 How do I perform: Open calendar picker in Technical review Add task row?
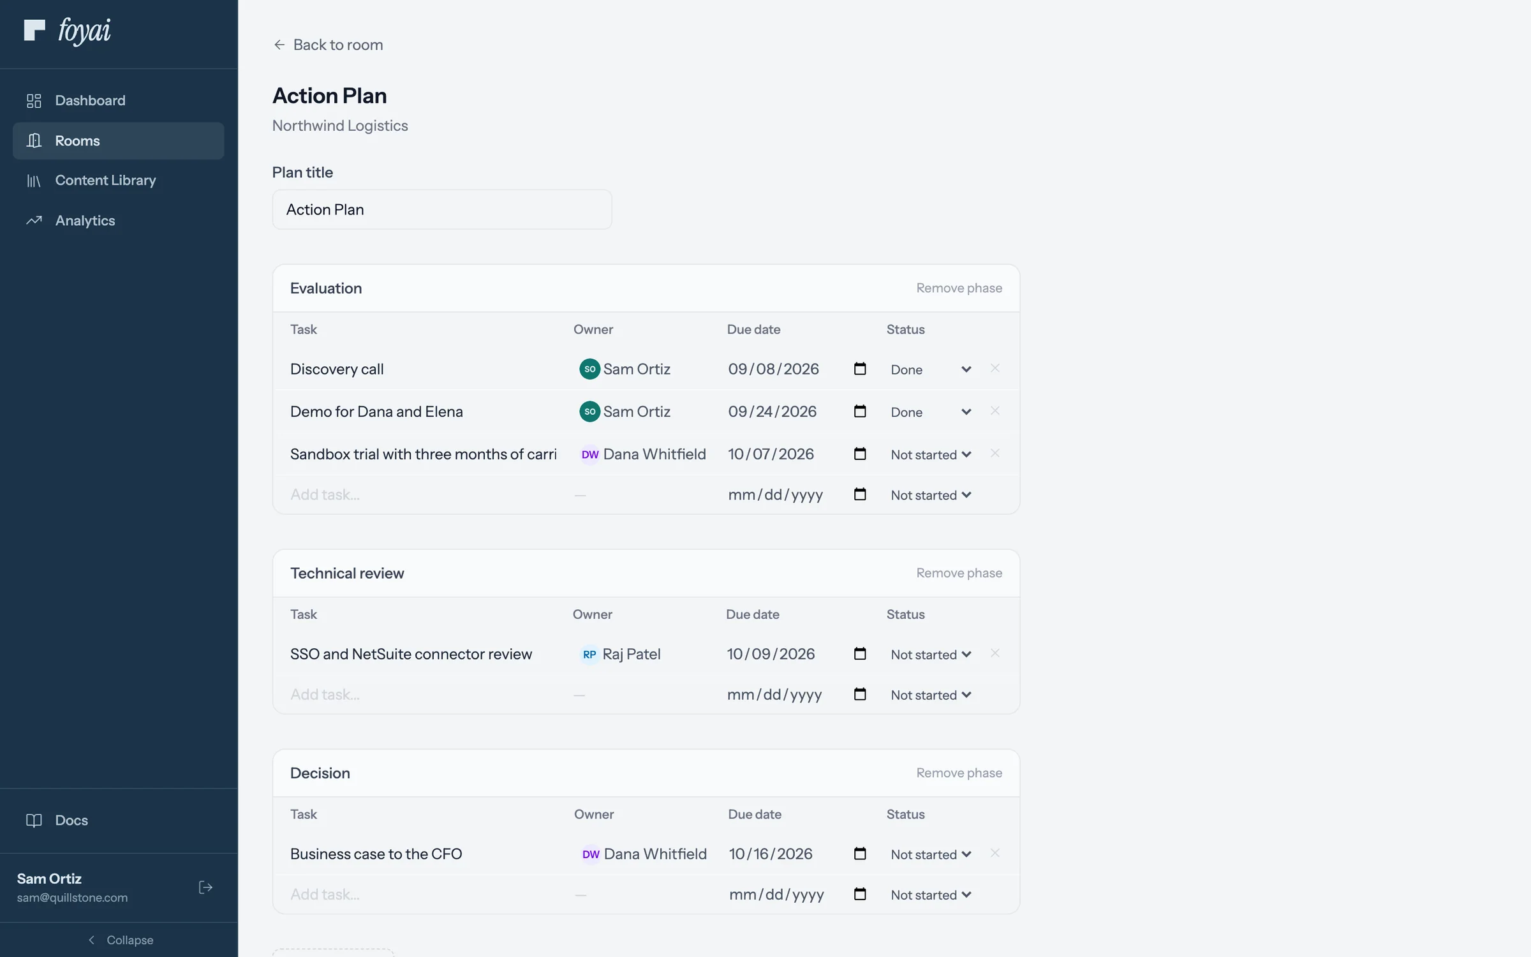(860, 694)
